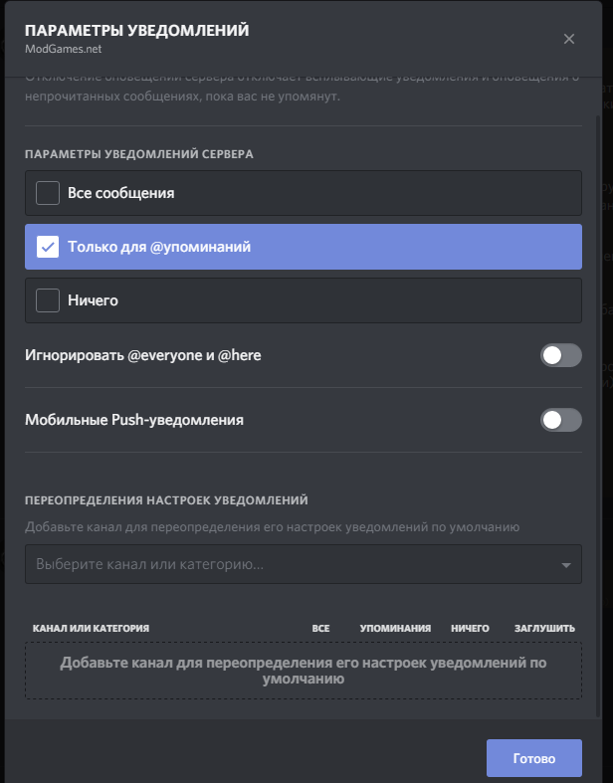Screen dimensions: 613x783
Task: Click the "Упоминания" column header
Action: [x=395, y=629]
